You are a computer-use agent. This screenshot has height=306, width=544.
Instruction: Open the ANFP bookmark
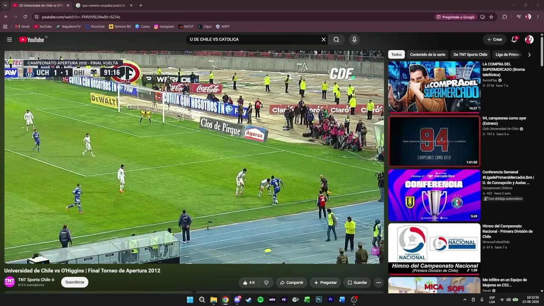[x=223, y=26]
